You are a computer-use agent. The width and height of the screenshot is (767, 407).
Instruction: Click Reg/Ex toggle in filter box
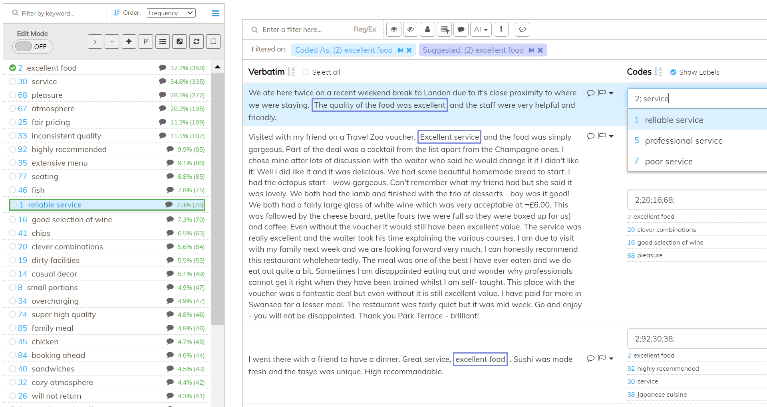365,29
